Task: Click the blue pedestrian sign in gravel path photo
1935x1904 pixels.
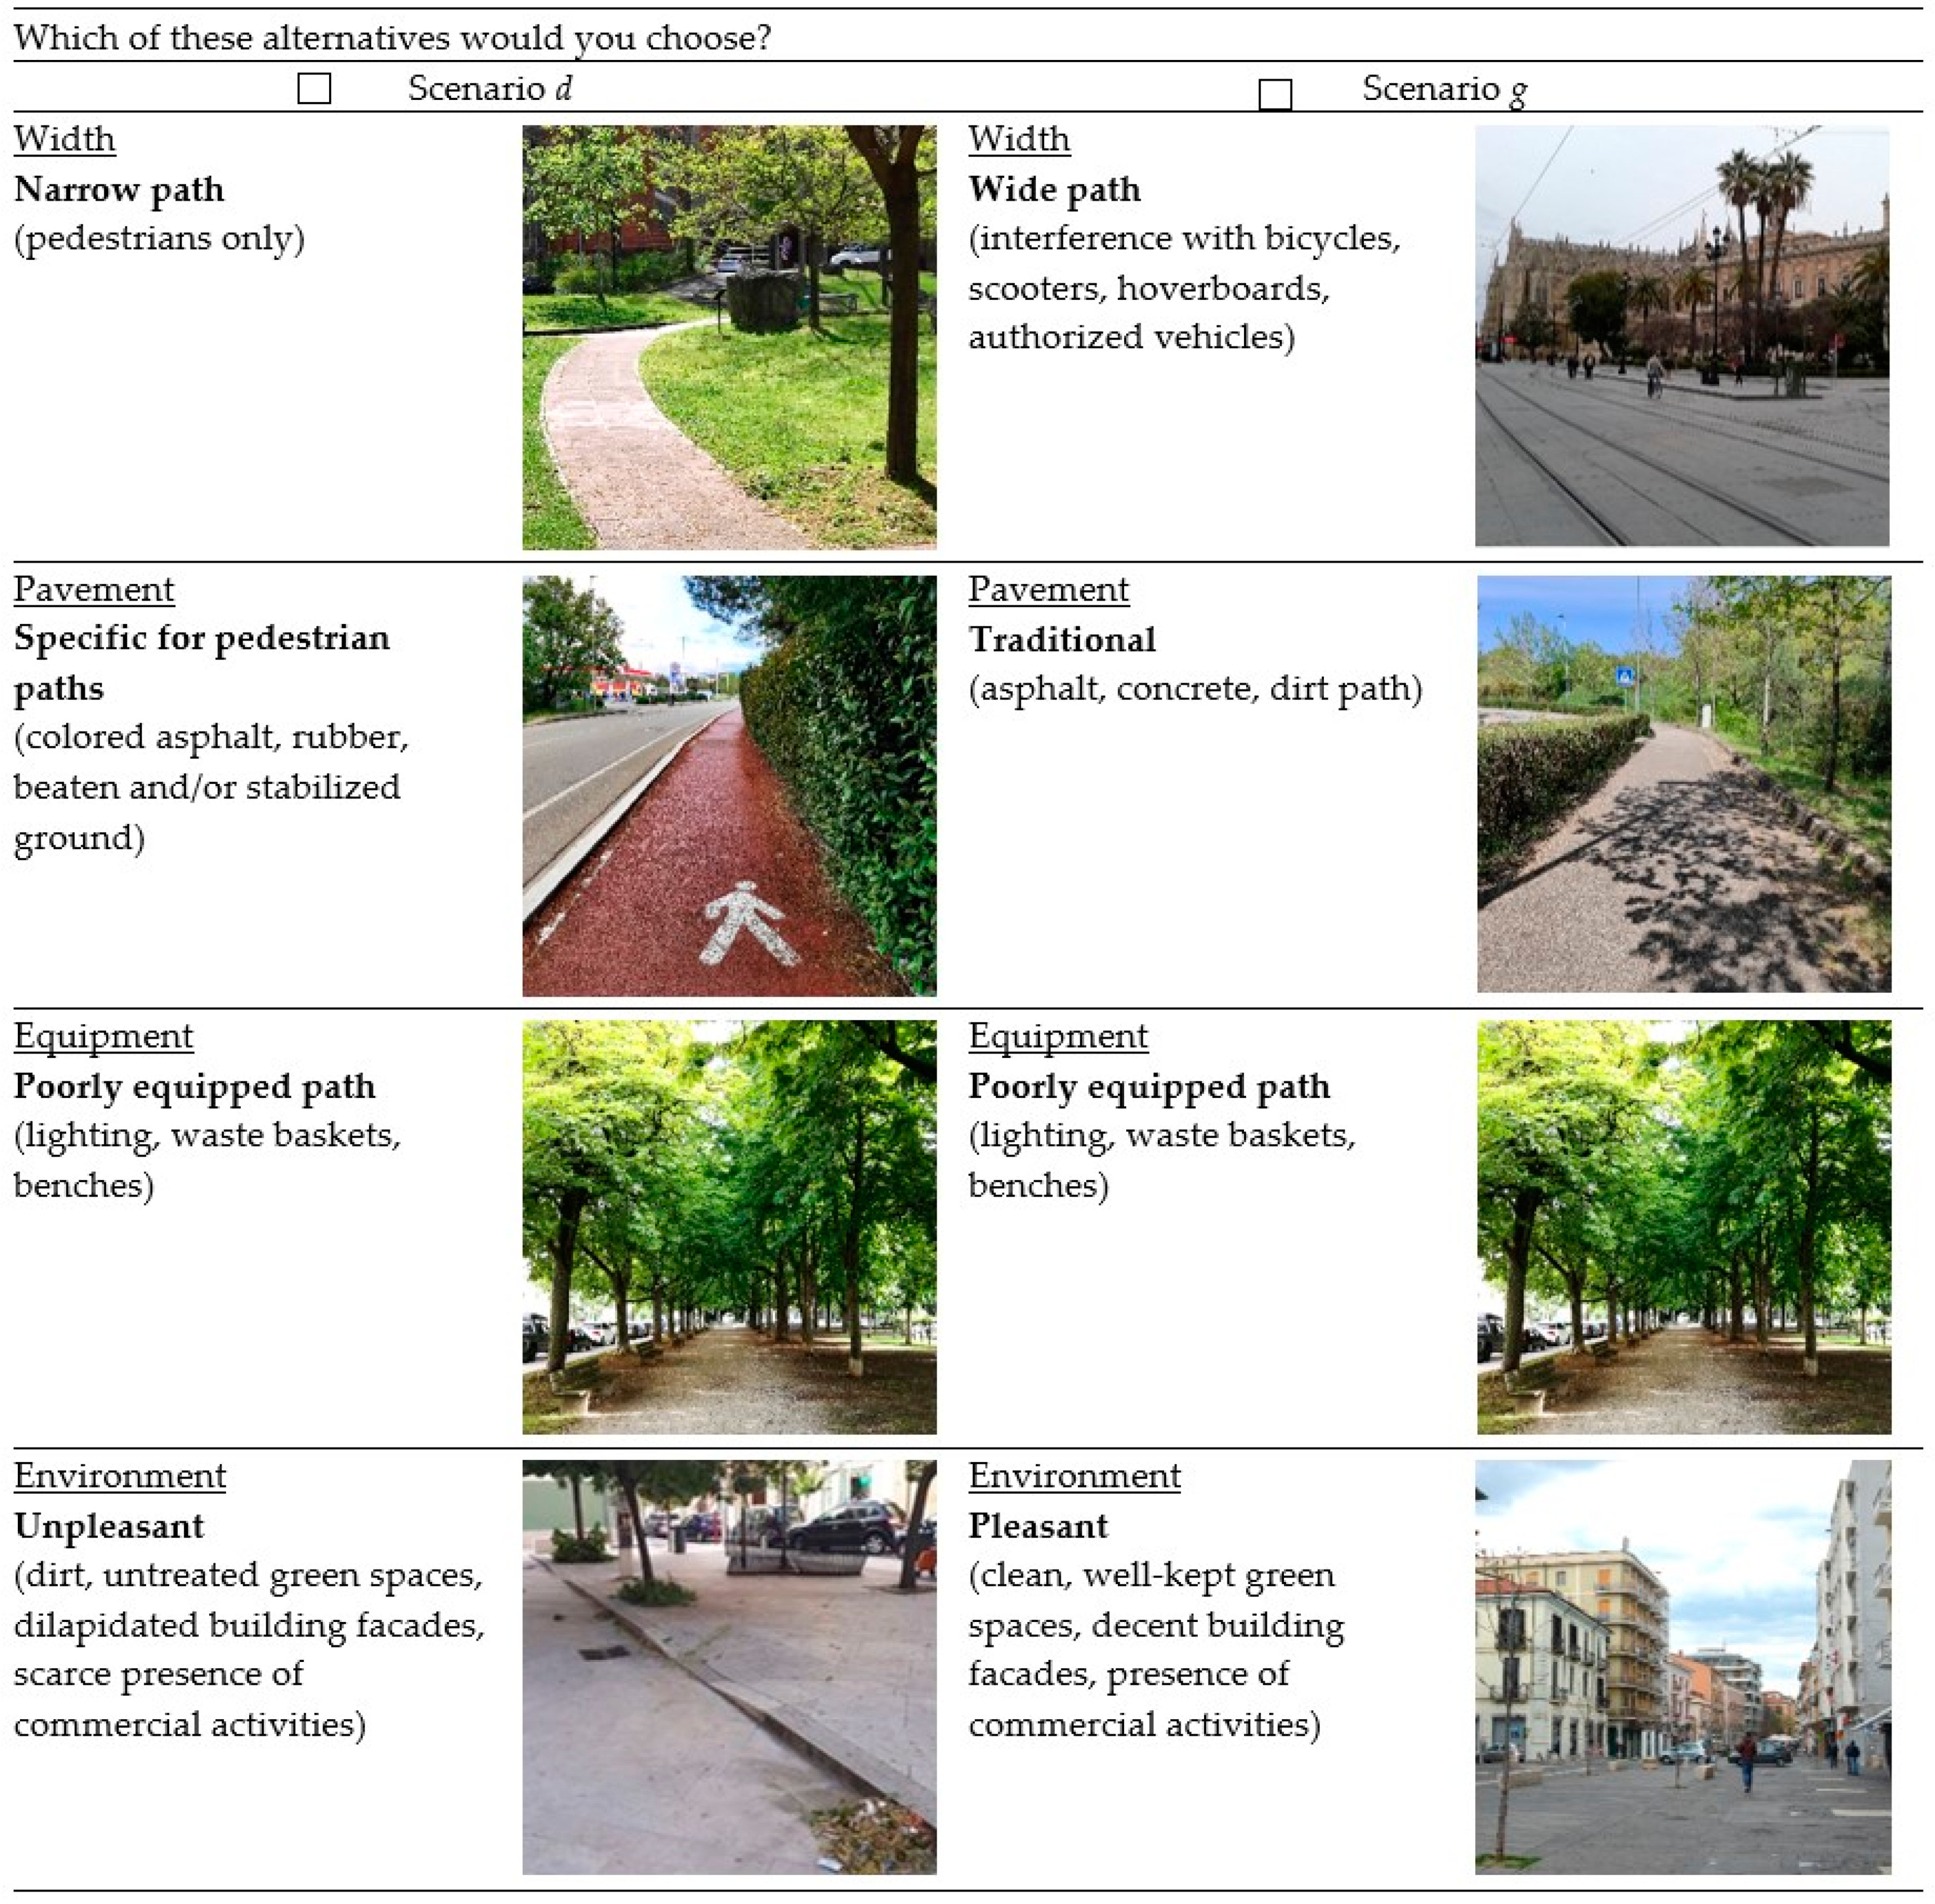Action: tap(1625, 677)
